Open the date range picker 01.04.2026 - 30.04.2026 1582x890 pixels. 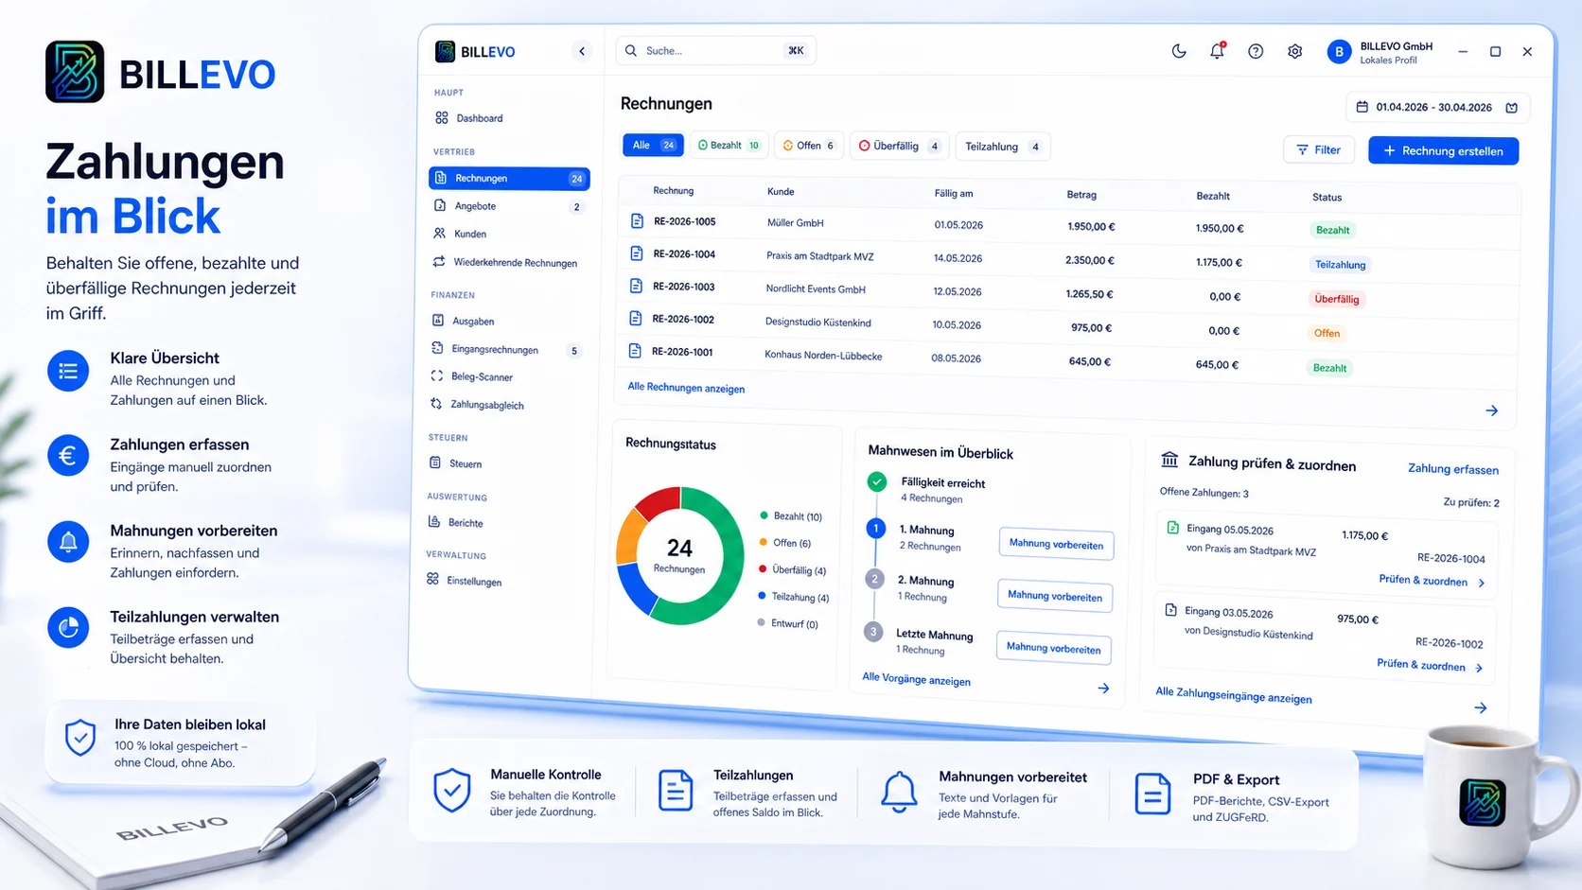pos(1436,107)
